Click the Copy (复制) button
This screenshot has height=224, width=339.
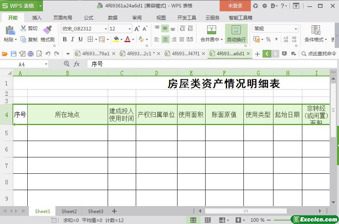click(x=29, y=39)
